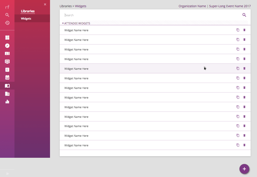Open the first Widget Name Here row

pos(155,30)
